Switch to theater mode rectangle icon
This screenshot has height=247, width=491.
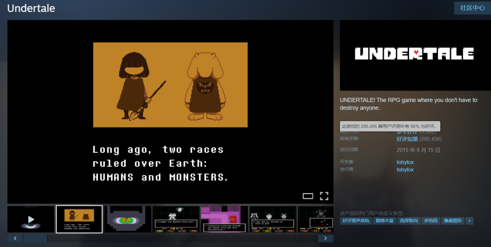[x=308, y=196]
